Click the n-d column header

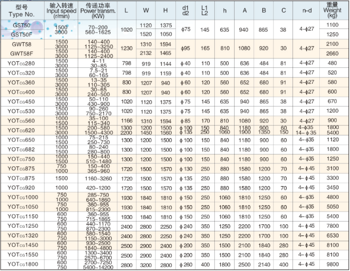point(306,11)
